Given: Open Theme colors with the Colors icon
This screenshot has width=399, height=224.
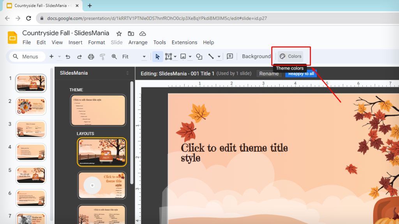Looking at the screenshot, I should [x=291, y=56].
